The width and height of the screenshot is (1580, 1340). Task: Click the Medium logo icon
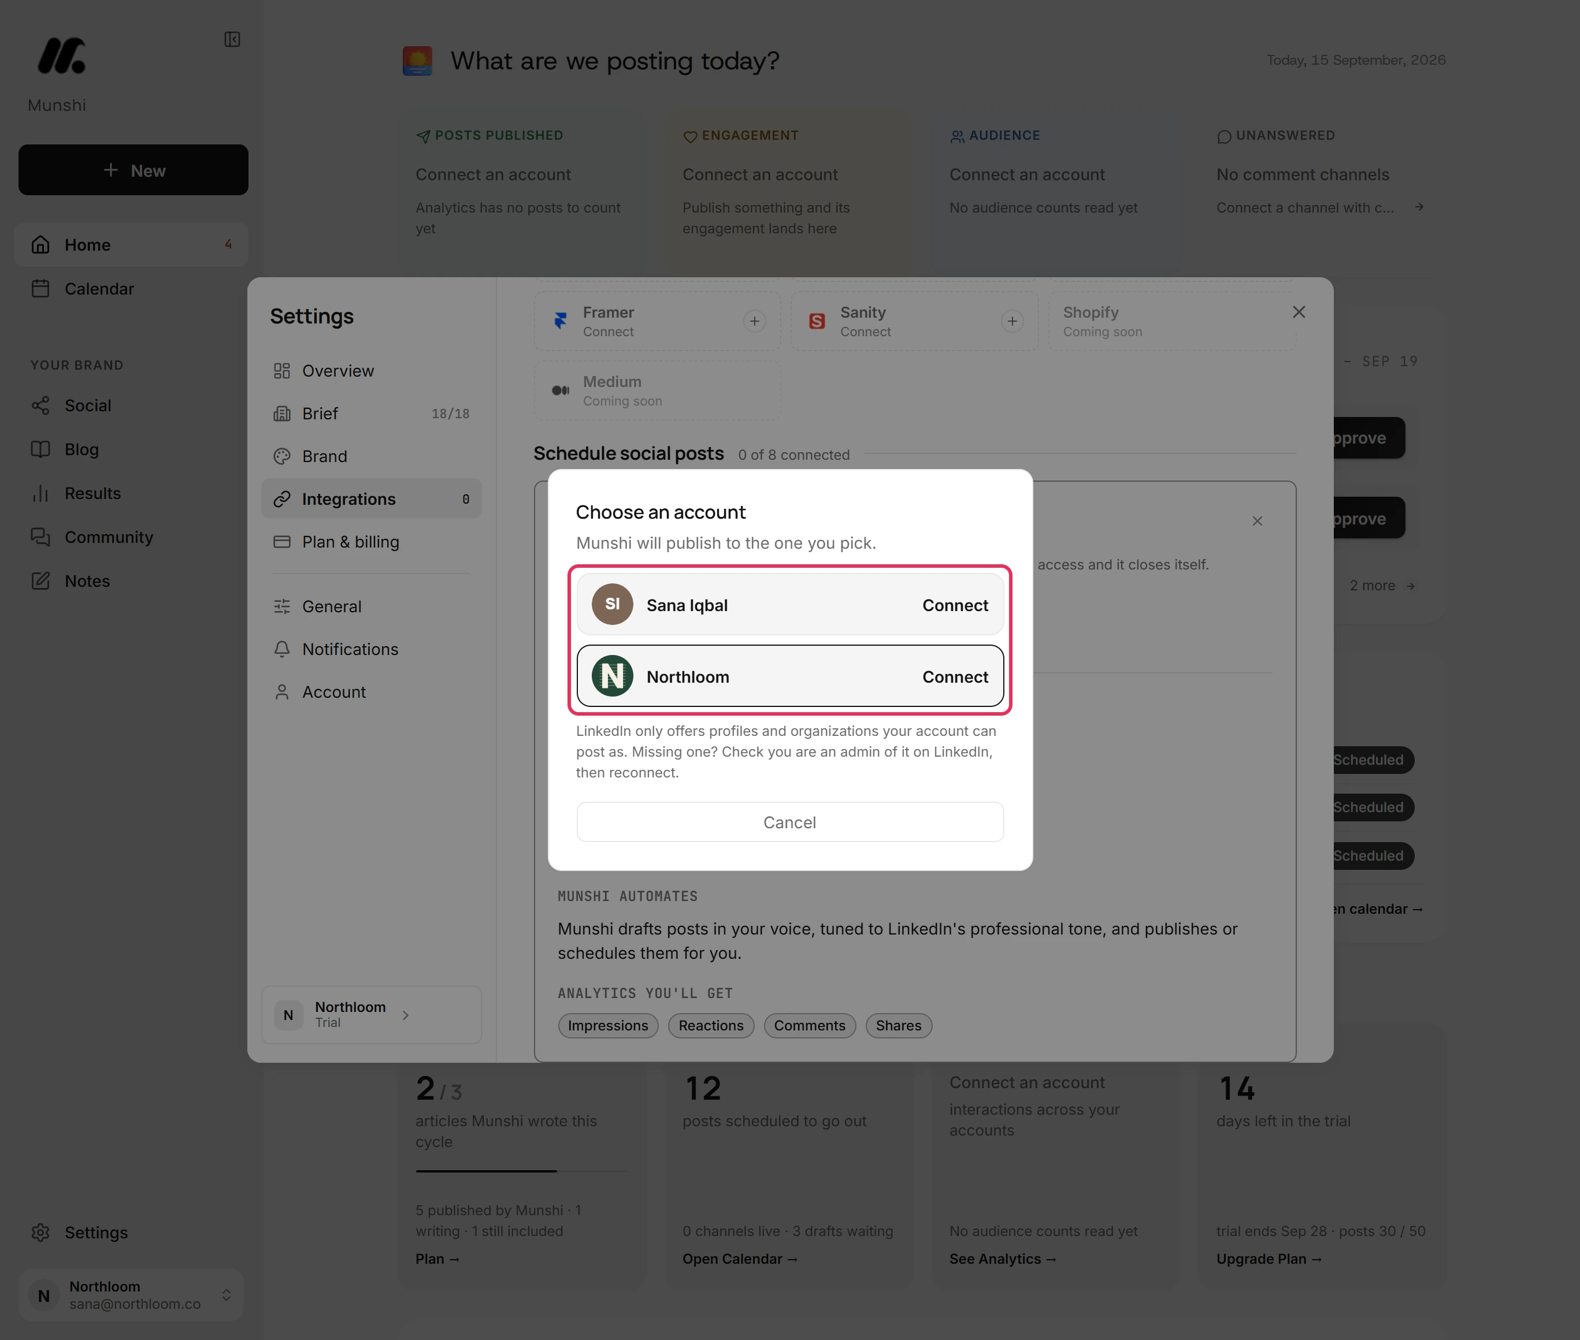tap(561, 390)
